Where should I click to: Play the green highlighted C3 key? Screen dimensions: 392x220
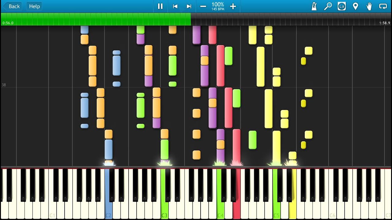tap(164, 211)
